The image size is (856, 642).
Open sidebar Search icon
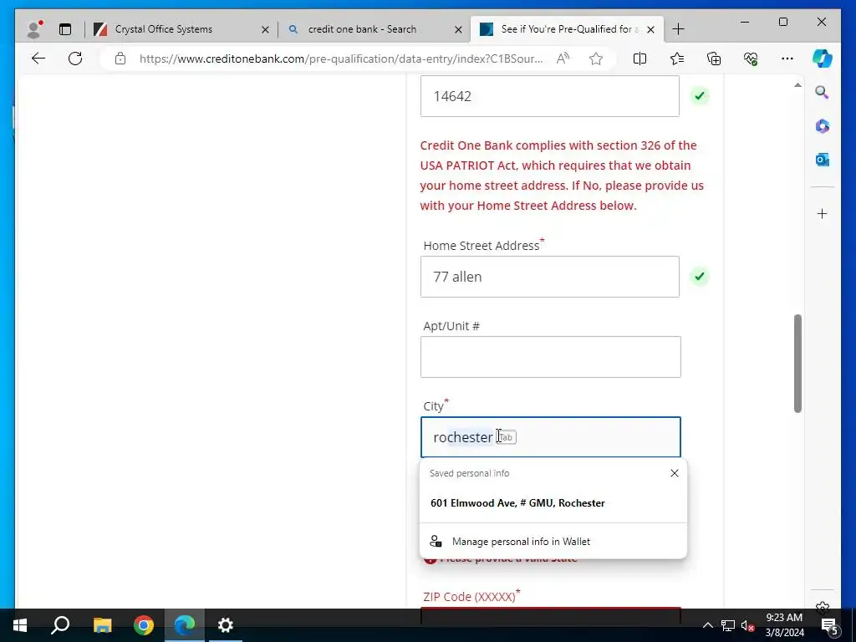(x=823, y=92)
